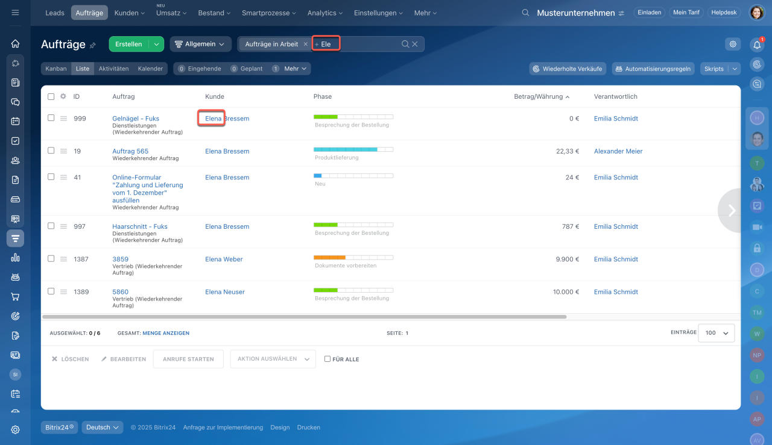Click drag handle menu of row 999

[63, 119]
